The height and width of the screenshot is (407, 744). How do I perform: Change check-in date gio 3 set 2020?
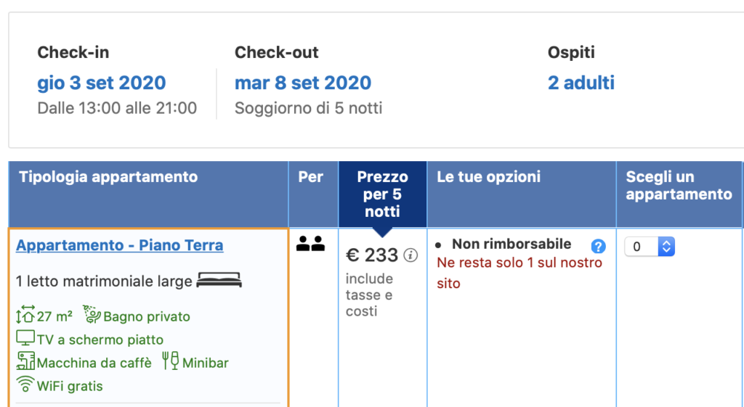(x=102, y=83)
